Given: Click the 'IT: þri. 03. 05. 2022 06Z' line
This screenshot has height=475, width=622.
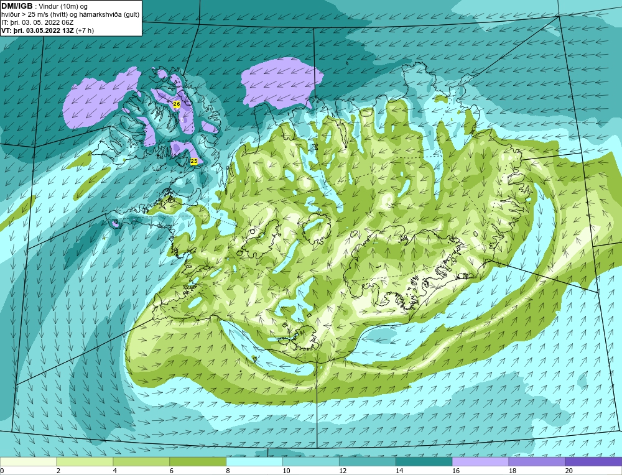Looking at the screenshot, I should 37,22.
